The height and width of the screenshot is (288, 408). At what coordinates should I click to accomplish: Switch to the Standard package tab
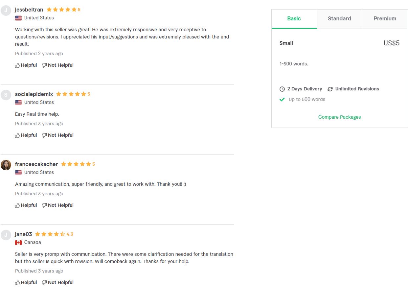pyautogui.click(x=339, y=19)
